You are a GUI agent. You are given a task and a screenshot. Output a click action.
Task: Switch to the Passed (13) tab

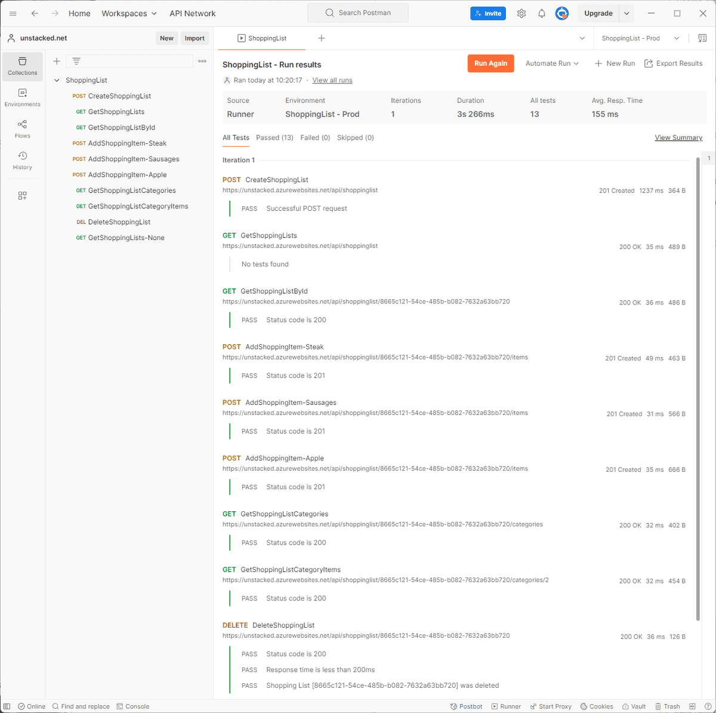coord(274,137)
